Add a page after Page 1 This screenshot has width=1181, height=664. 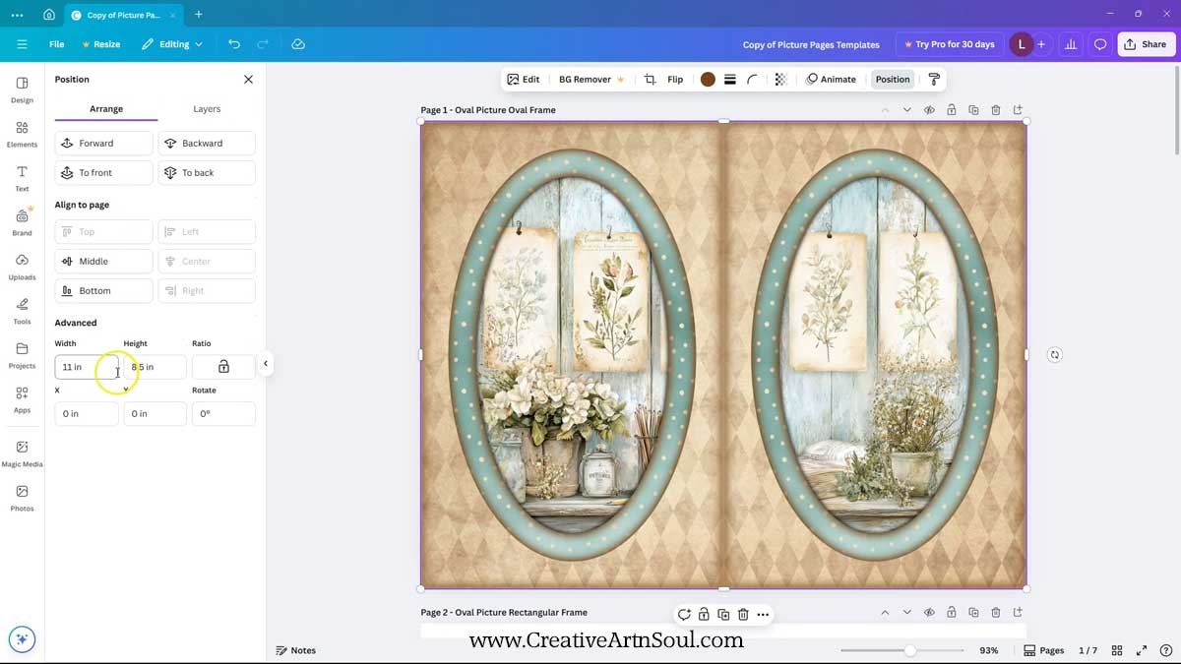pos(1019,110)
